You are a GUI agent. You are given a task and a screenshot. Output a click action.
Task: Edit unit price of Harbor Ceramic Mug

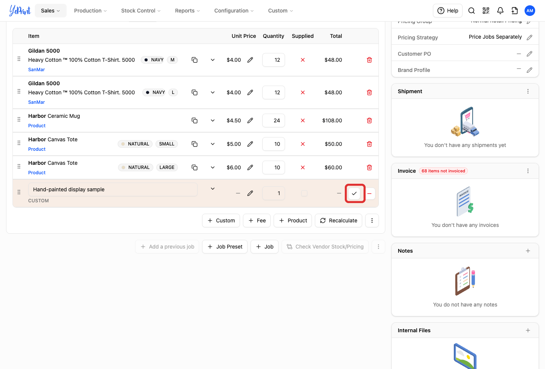pos(250,120)
